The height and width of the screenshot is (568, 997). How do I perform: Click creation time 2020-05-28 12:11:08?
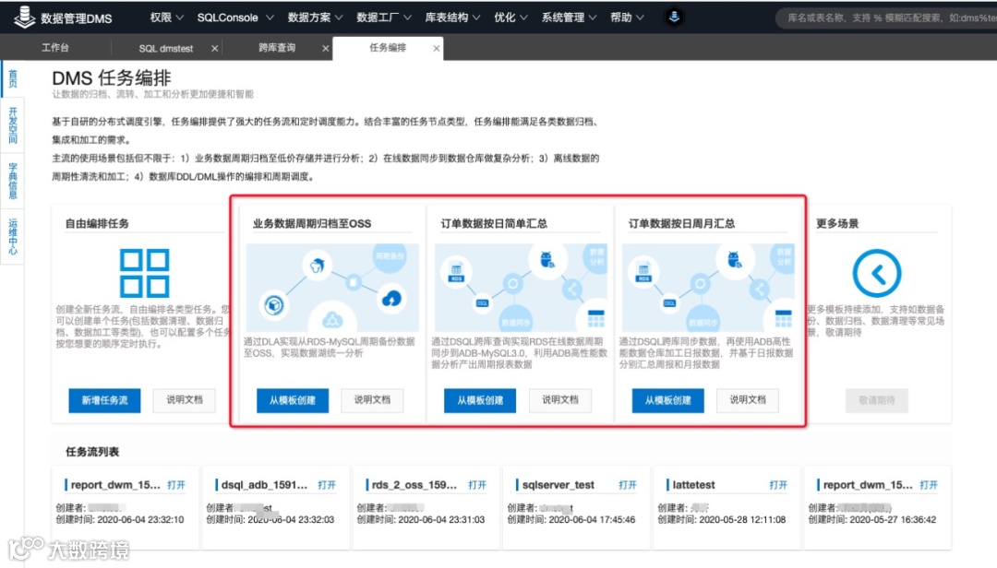click(742, 520)
